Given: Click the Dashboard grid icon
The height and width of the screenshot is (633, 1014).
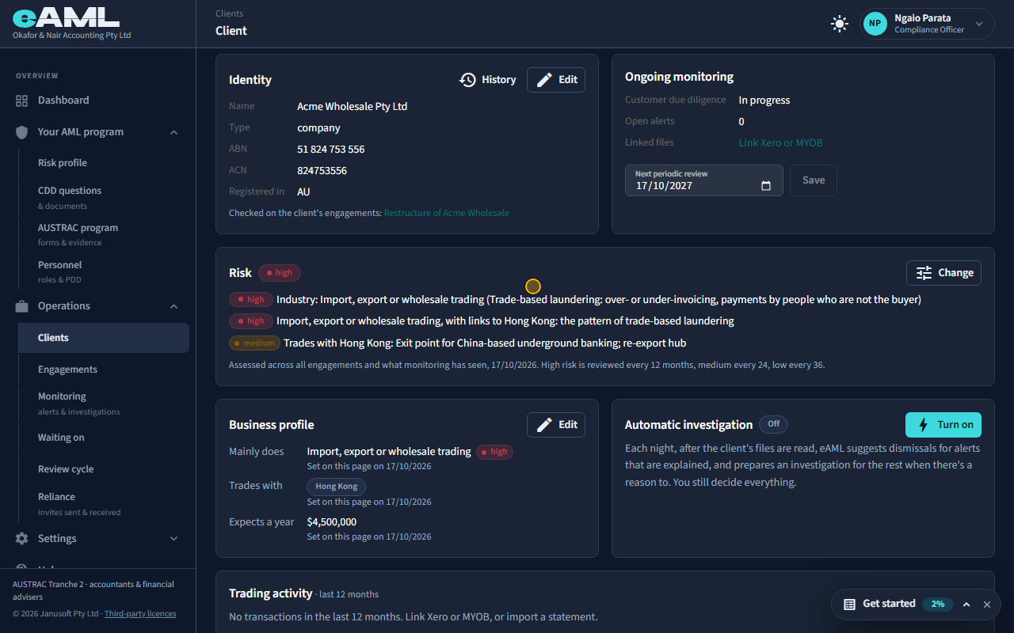Looking at the screenshot, I should point(22,100).
